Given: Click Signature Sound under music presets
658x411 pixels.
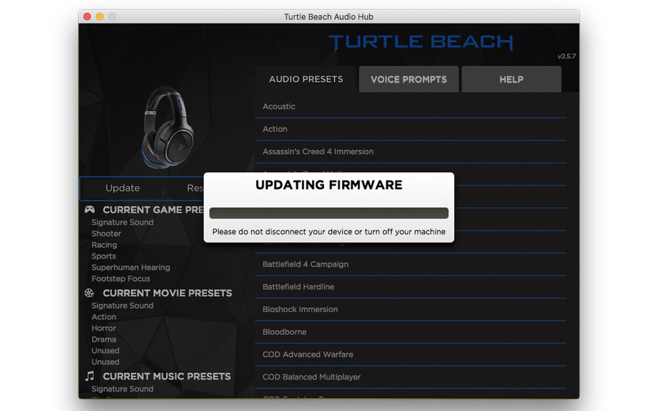Looking at the screenshot, I should pos(122,389).
